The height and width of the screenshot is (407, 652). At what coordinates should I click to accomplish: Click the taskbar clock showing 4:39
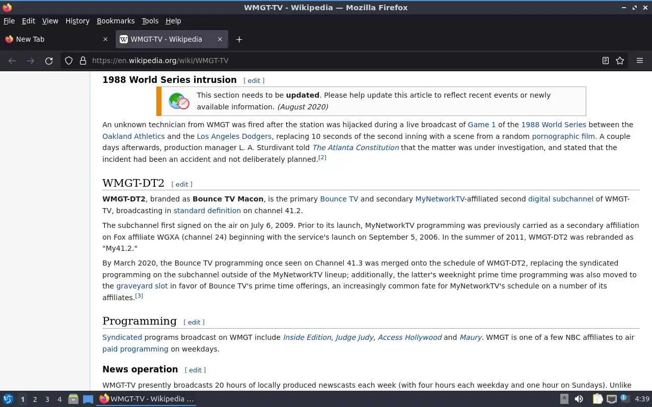642,399
